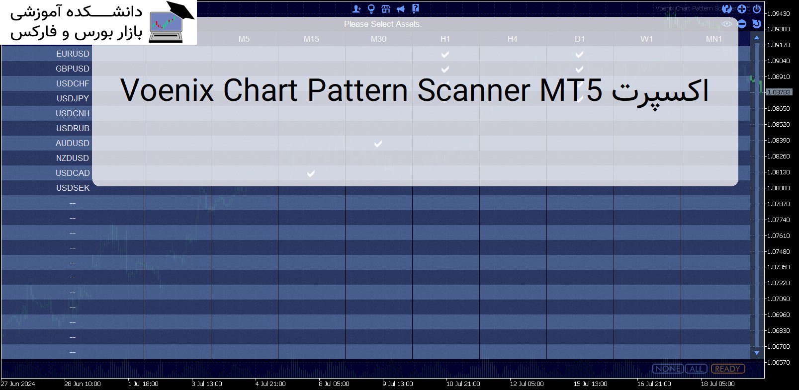Open the help book icon

pyautogui.click(x=416, y=8)
